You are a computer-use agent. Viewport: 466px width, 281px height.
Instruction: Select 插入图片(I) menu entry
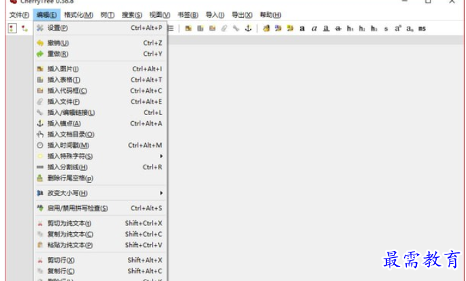tap(100, 69)
